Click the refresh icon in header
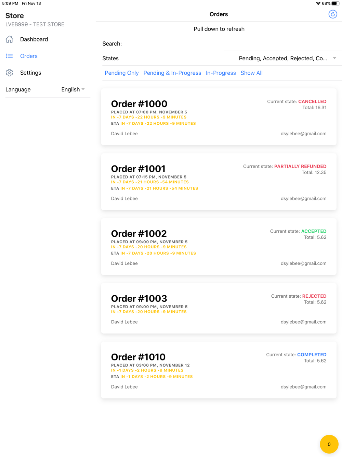The width and height of the screenshot is (342, 457). click(x=332, y=14)
